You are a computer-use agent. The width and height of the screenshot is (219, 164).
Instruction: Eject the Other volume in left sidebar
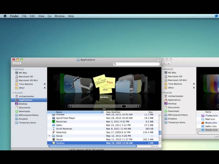click(x=44, y=88)
